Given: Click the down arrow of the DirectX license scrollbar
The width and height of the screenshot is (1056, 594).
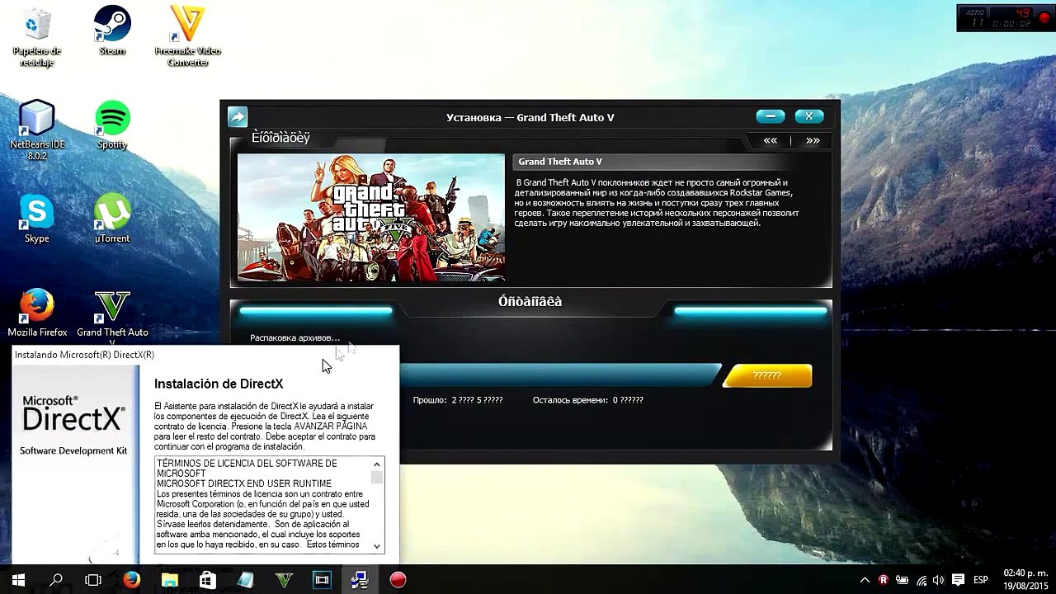Looking at the screenshot, I should (x=377, y=545).
